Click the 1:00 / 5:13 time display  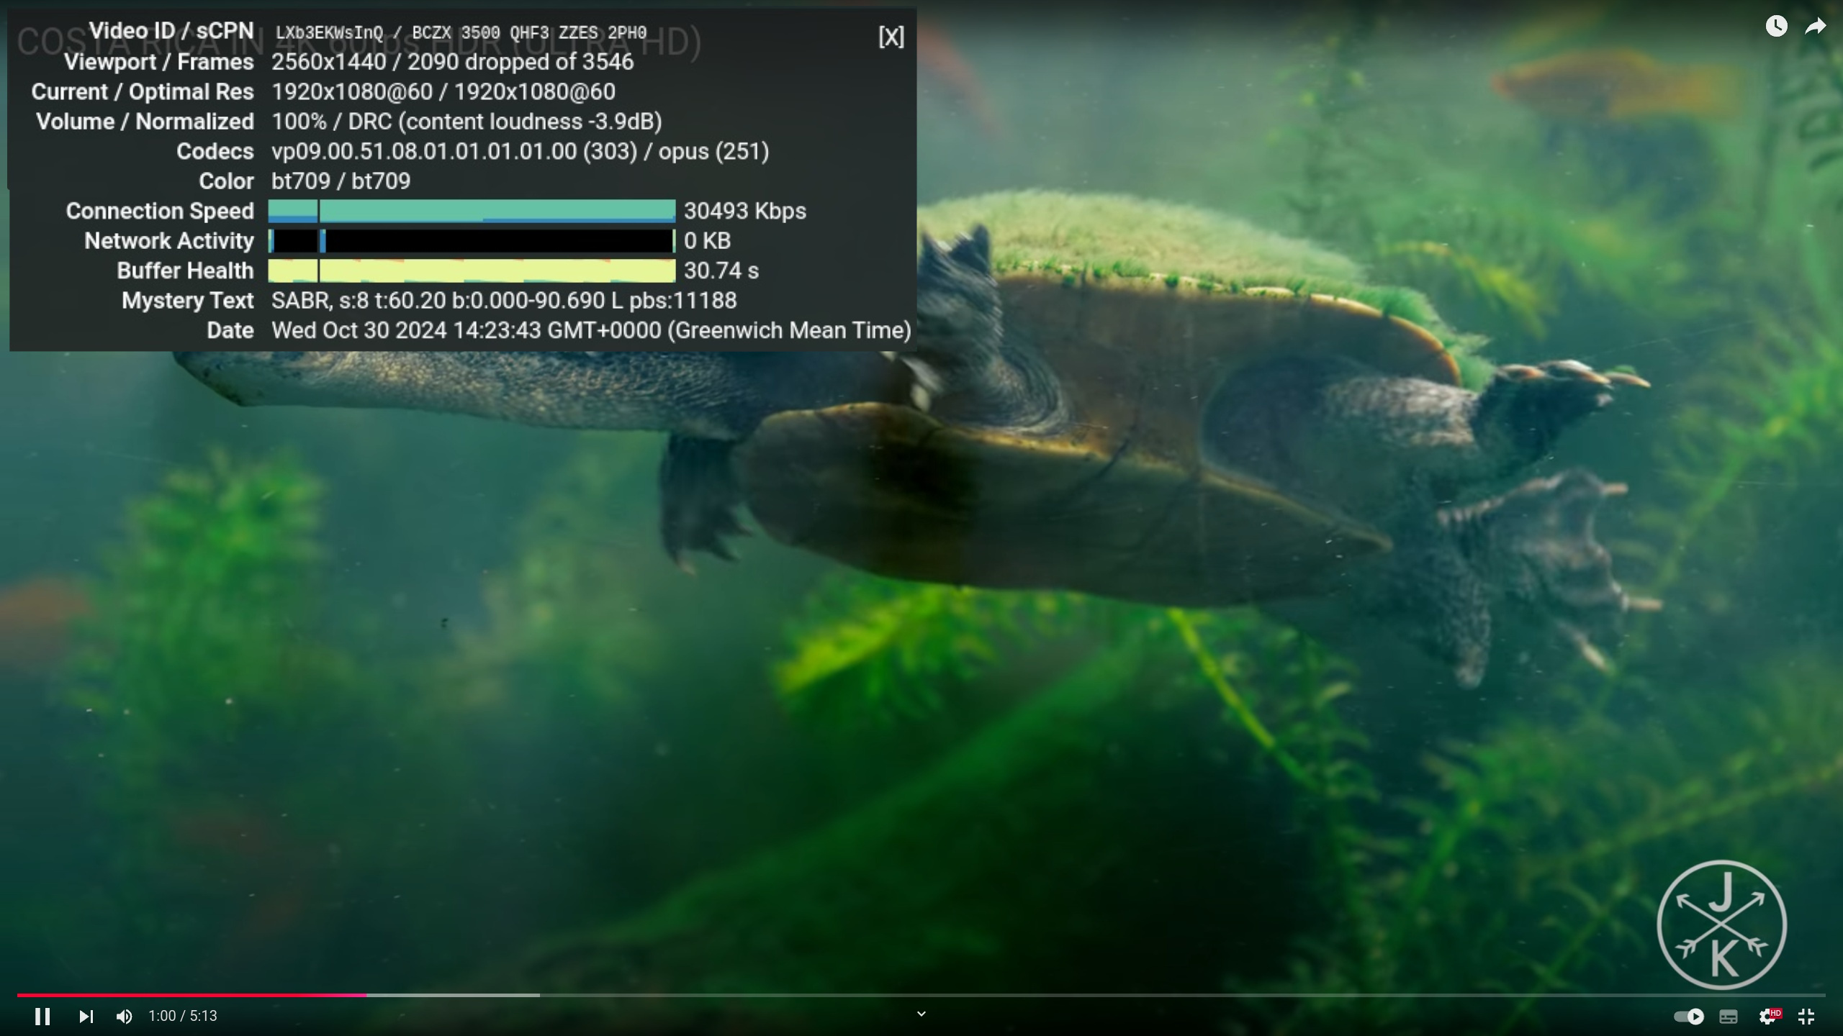tap(183, 1016)
